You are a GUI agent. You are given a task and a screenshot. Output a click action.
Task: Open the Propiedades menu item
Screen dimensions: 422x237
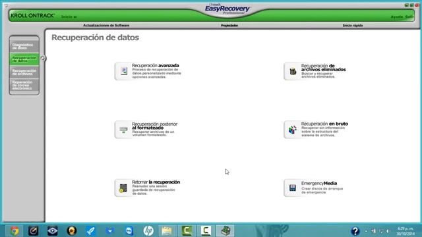point(229,25)
